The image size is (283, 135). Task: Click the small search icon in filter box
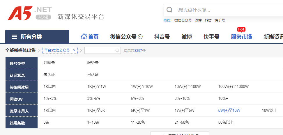coord(117,51)
